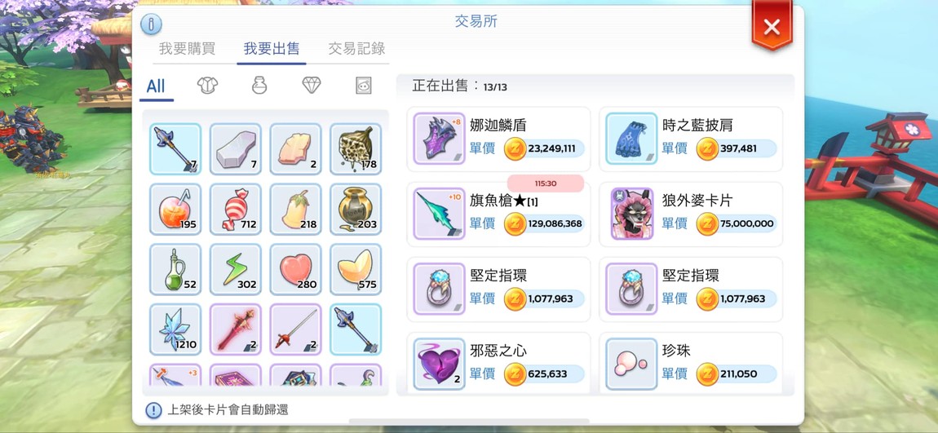Viewport: 938px width, 433px height.
Task: Pick the red heart item with 280
Action: 295,269
